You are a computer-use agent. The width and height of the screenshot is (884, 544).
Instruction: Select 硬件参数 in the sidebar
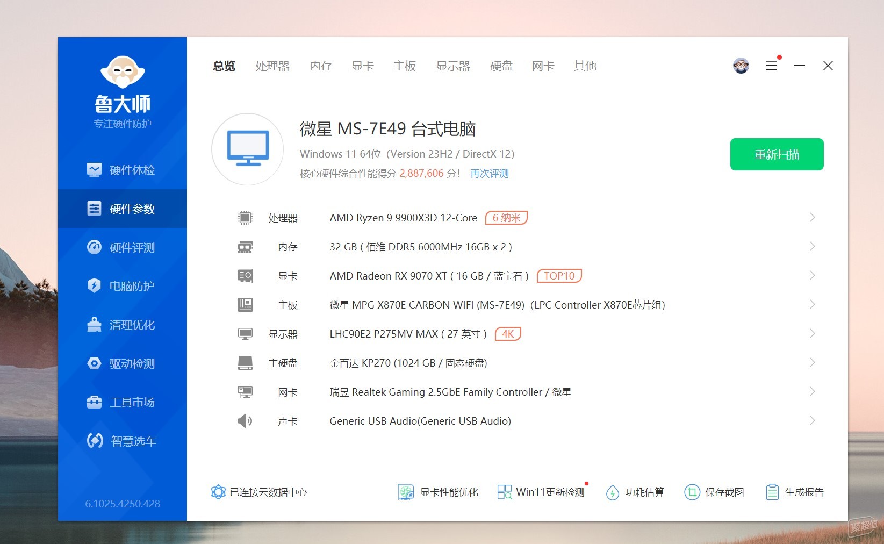coord(123,209)
